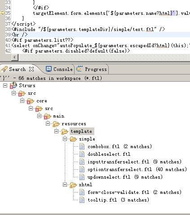Click the tooltip.ftl file icon
190x215 pixels.
tap(82, 200)
